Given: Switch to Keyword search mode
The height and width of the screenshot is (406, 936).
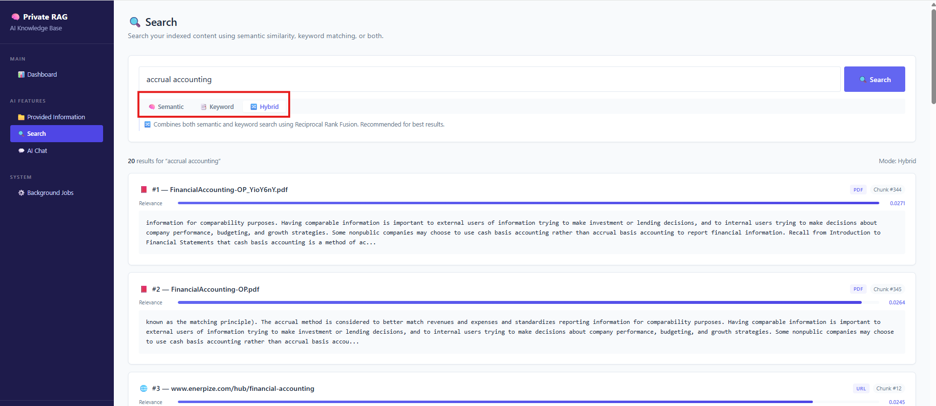Looking at the screenshot, I should (x=217, y=107).
